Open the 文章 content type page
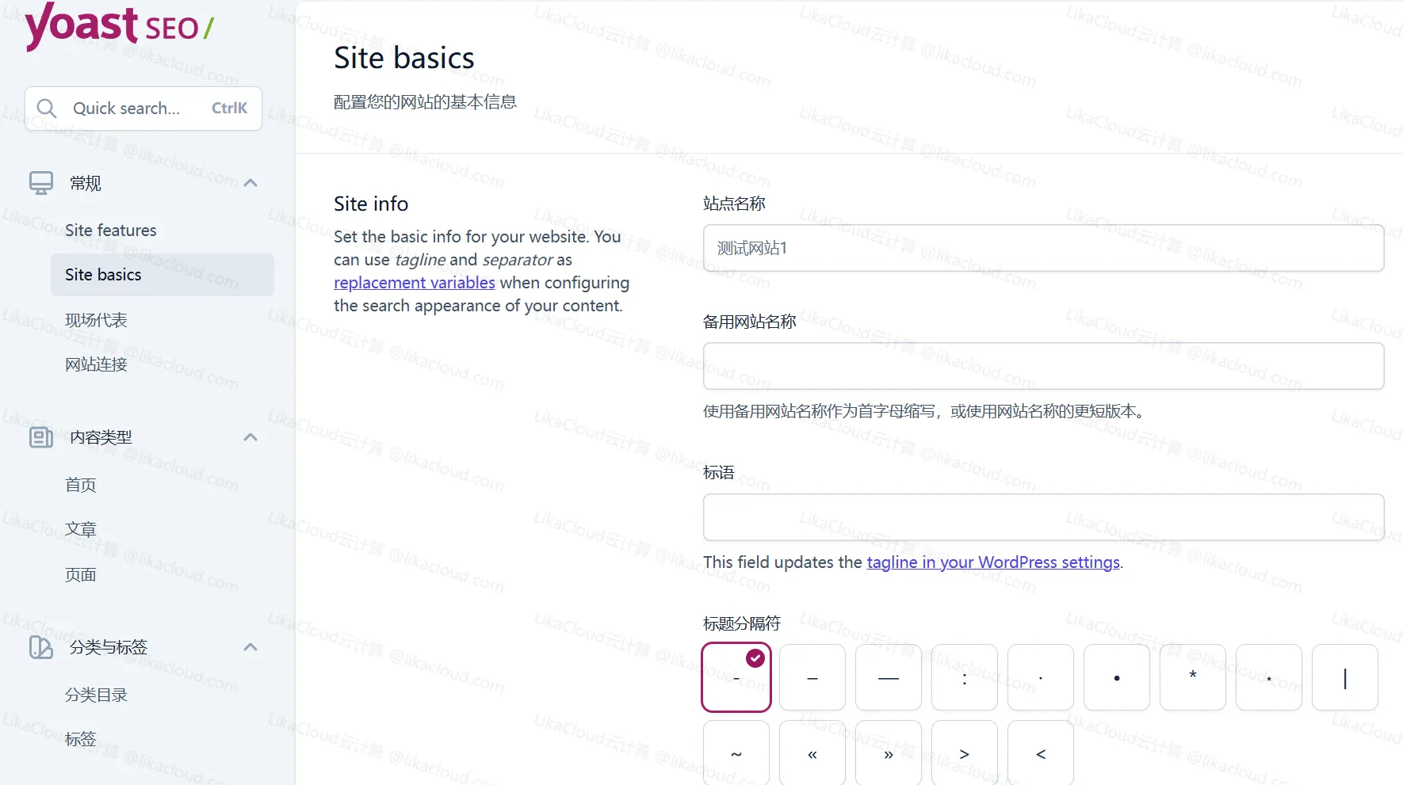This screenshot has width=1403, height=785. tap(81, 529)
